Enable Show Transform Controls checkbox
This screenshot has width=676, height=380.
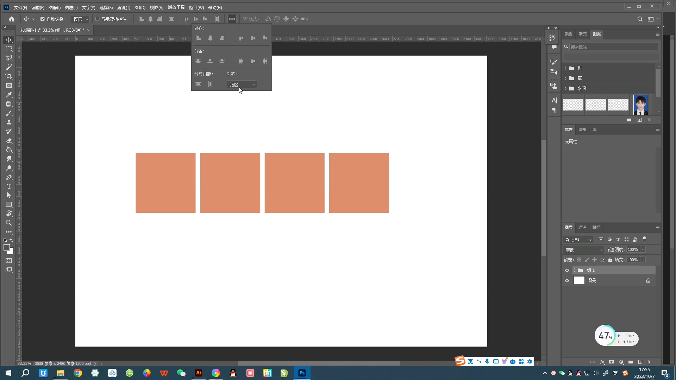coord(98,19)
